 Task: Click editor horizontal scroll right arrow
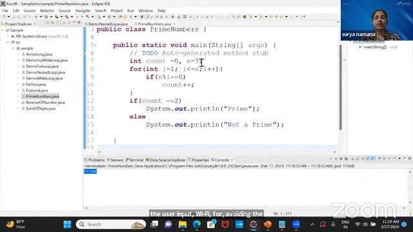pyautogui.click(x=335, y=152)
